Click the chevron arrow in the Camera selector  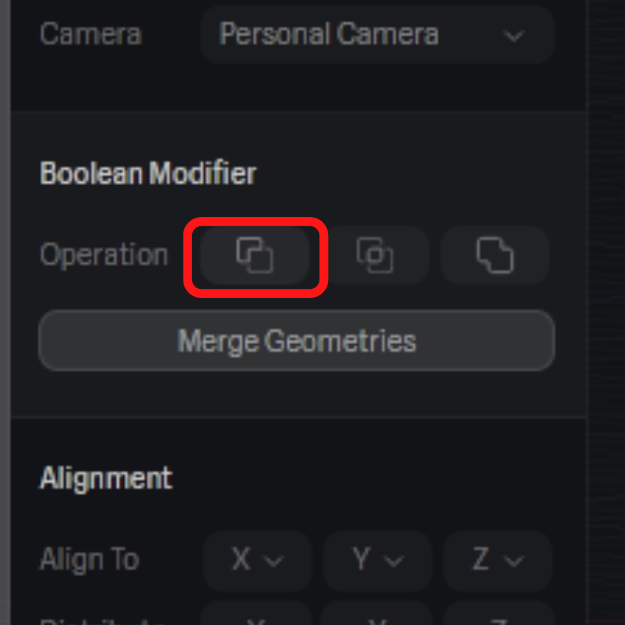click(513, 36)
